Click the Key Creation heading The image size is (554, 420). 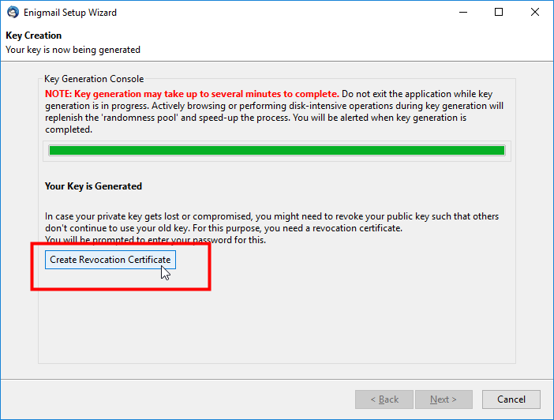click(x=34, y=36)
